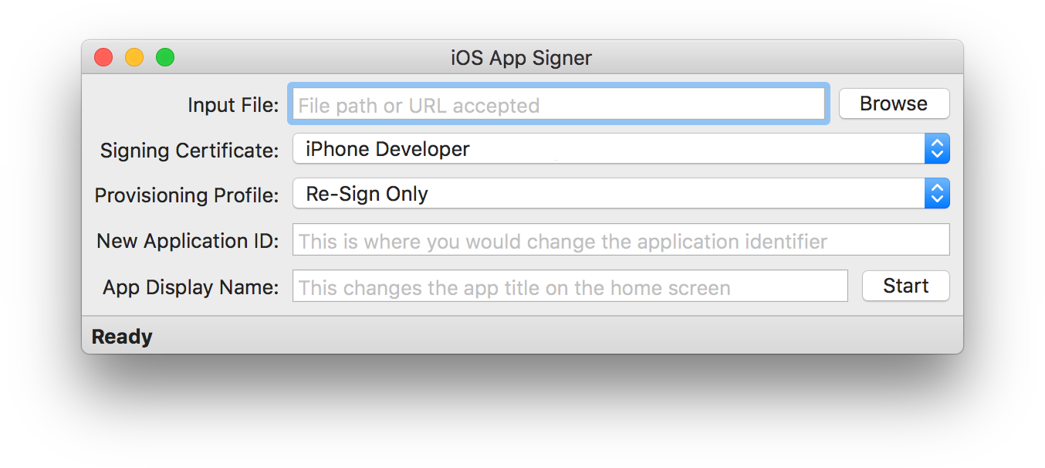Click the green zoom window button

[165, 58]
